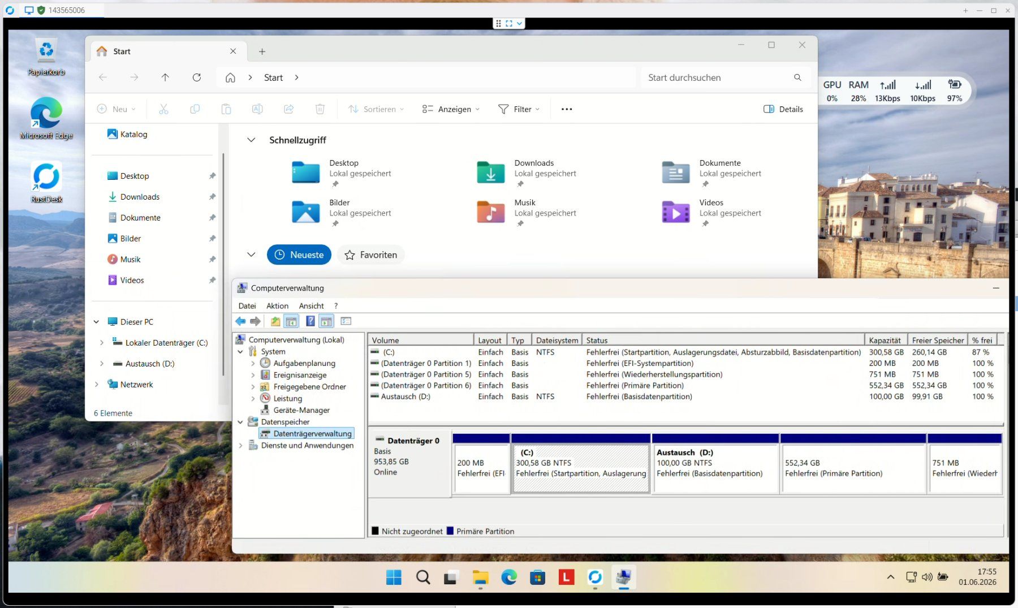
Task: Collapse the Schnellzugriff section
Action: [251, 140]
